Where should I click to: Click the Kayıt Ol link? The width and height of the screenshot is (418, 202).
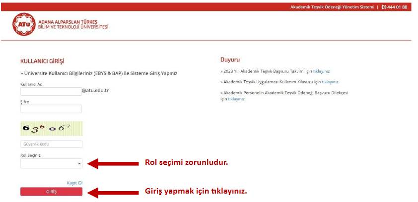point(74,183)
